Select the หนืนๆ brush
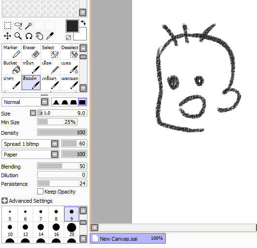This screenshot has height=248, width=257. [x=31, y=67]
